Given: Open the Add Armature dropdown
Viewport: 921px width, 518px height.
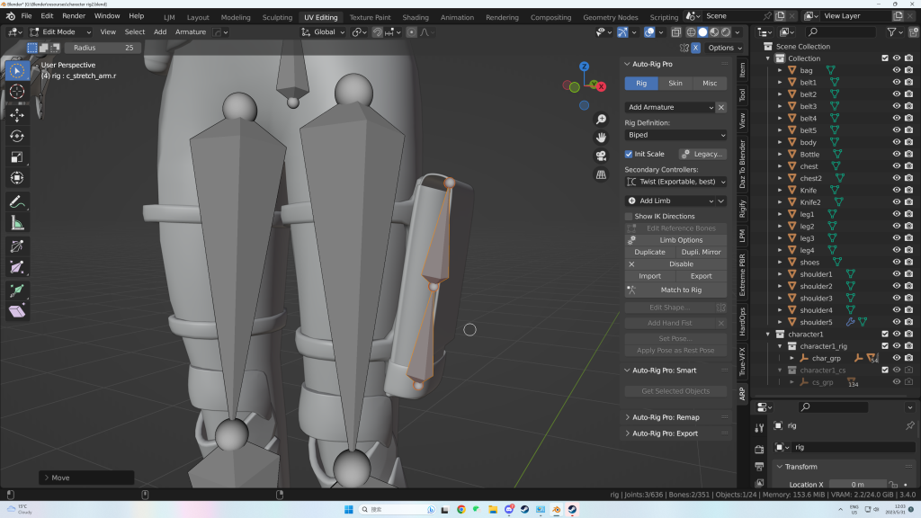Looking at the screenshot, I should coord(670,108).
